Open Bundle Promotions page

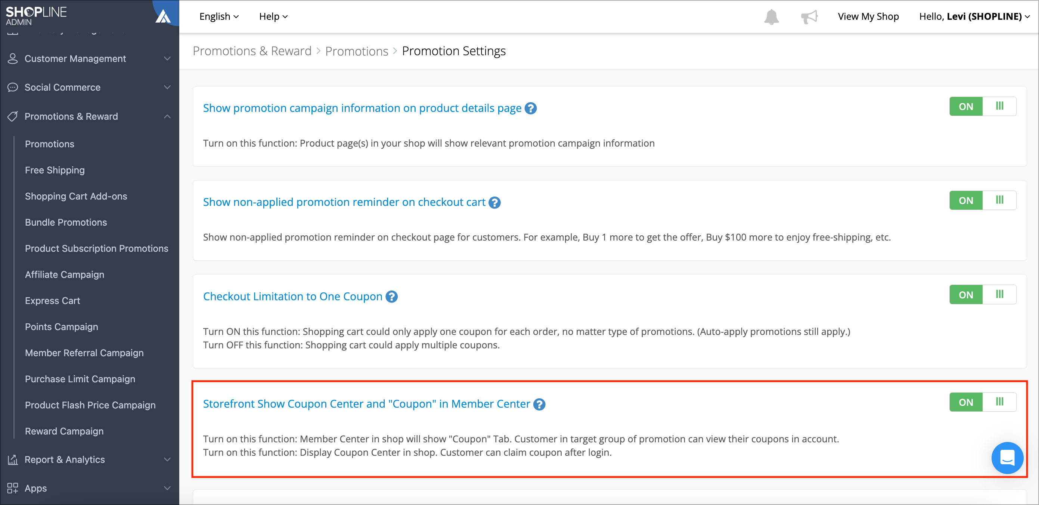click(x=66, y=222)
